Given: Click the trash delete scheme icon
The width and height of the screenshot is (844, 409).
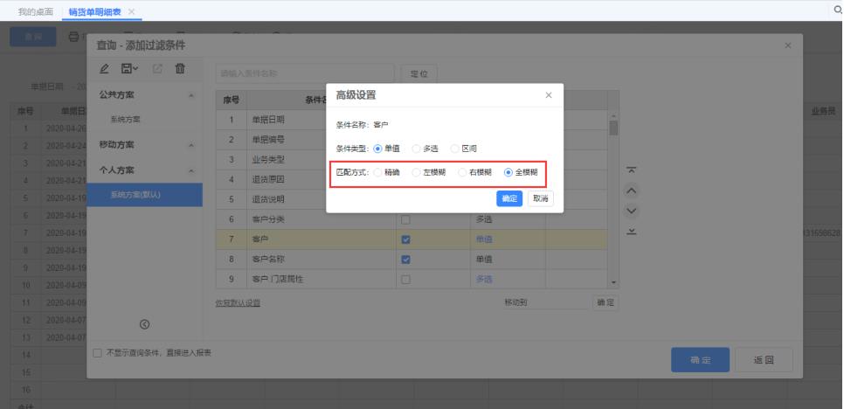Looking at the screenshot, I should click(180, 69).
